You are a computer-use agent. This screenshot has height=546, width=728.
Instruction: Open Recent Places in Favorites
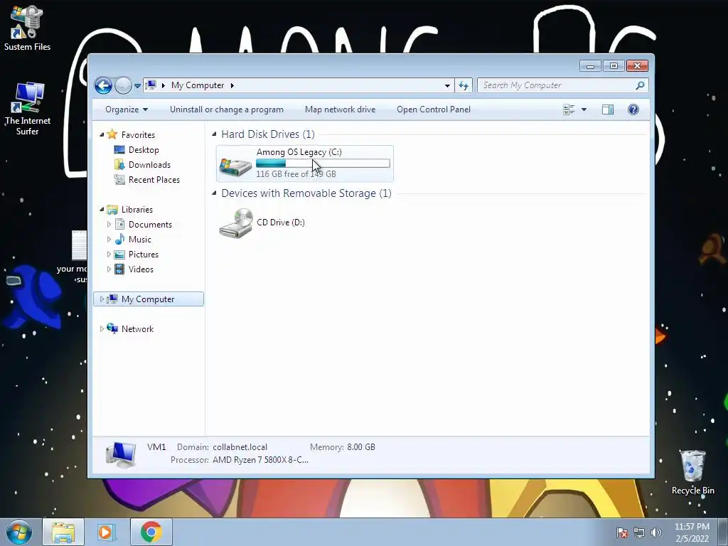tap(154, 180)
